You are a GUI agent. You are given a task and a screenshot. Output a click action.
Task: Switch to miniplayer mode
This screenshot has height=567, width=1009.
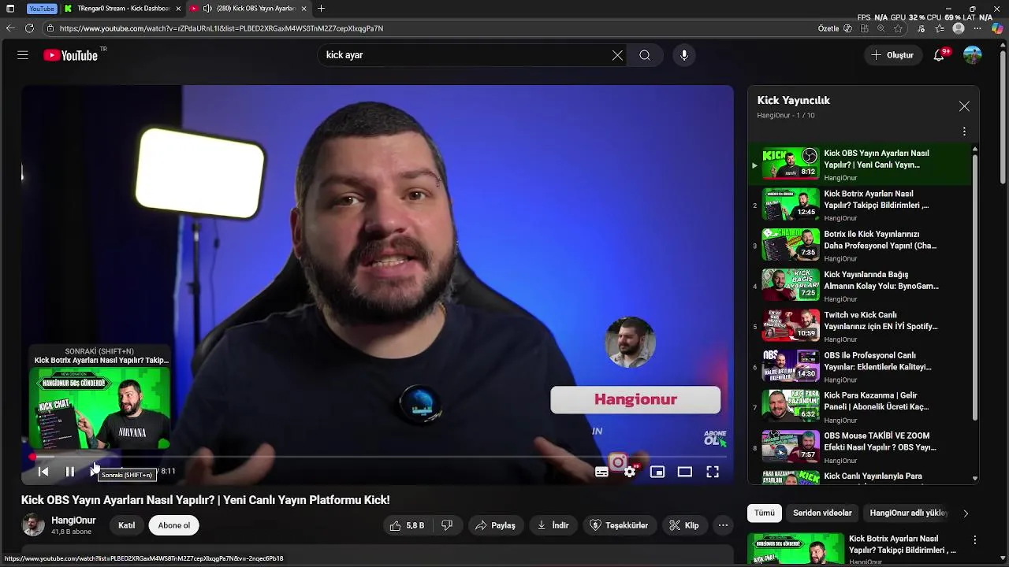tap(657, 472)
